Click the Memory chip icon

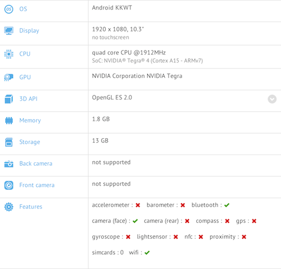[9, 120]
